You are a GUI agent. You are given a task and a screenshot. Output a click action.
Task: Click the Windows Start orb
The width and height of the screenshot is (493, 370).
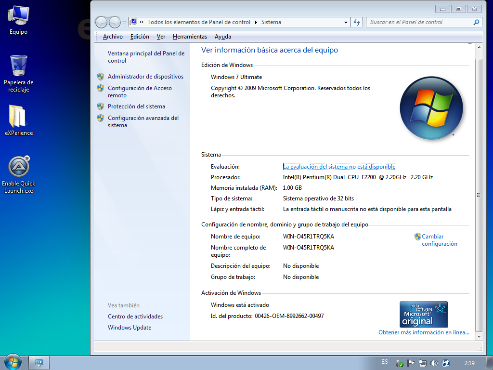[13, 362]
